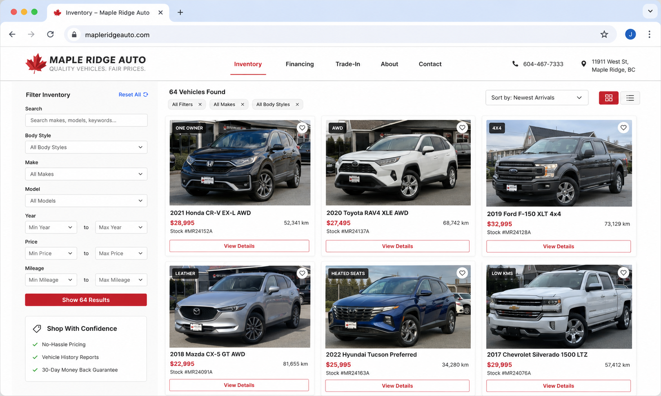Open the Inventory nav tab
This screenshot has height=396, width=661.
[248, 64]
